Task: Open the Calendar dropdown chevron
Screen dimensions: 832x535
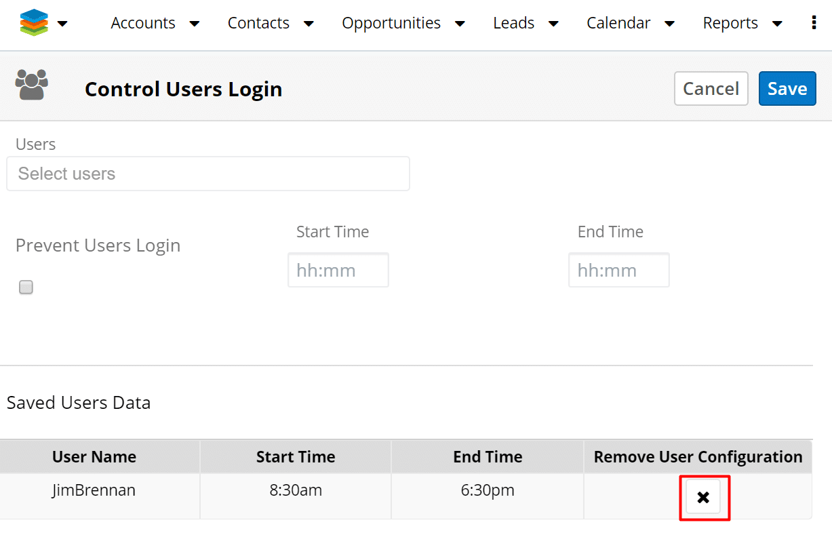Action: click(x=669, y=23)
